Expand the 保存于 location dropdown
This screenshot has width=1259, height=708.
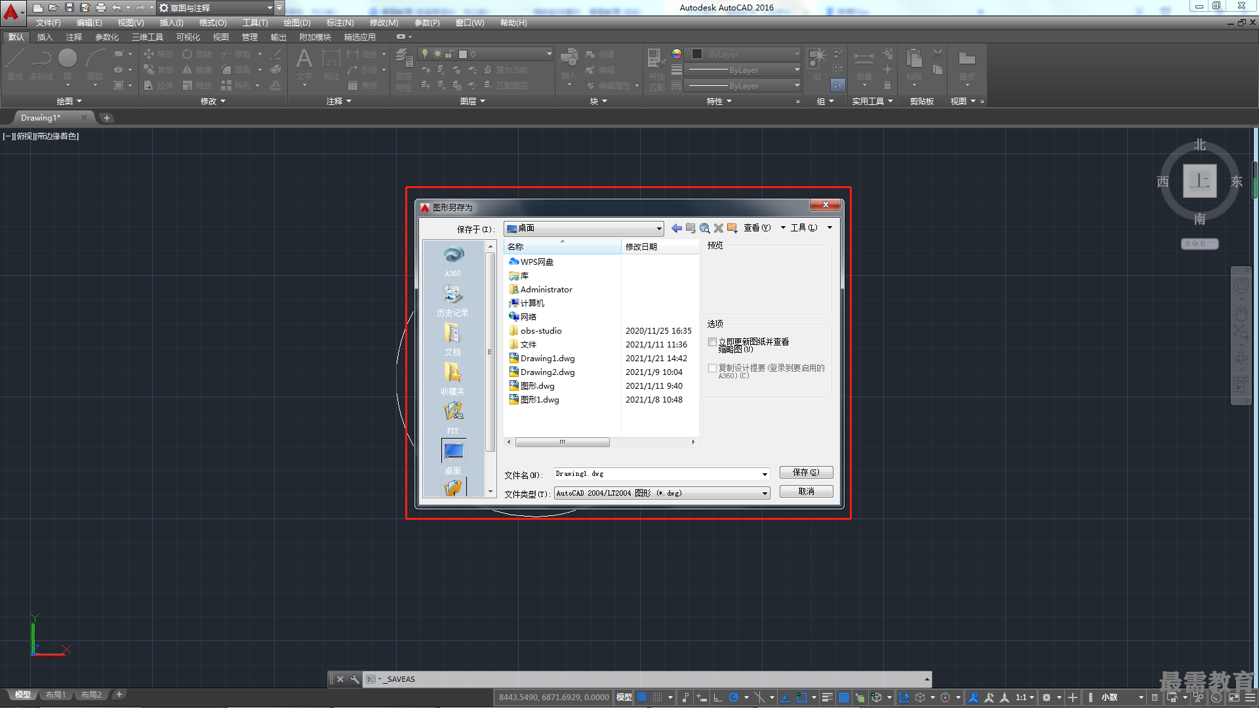[659, 229]
